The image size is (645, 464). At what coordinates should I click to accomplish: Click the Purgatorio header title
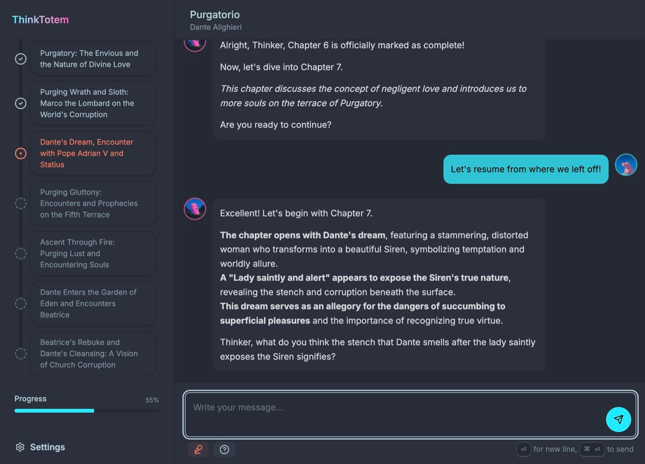click(x=215, y=14)
